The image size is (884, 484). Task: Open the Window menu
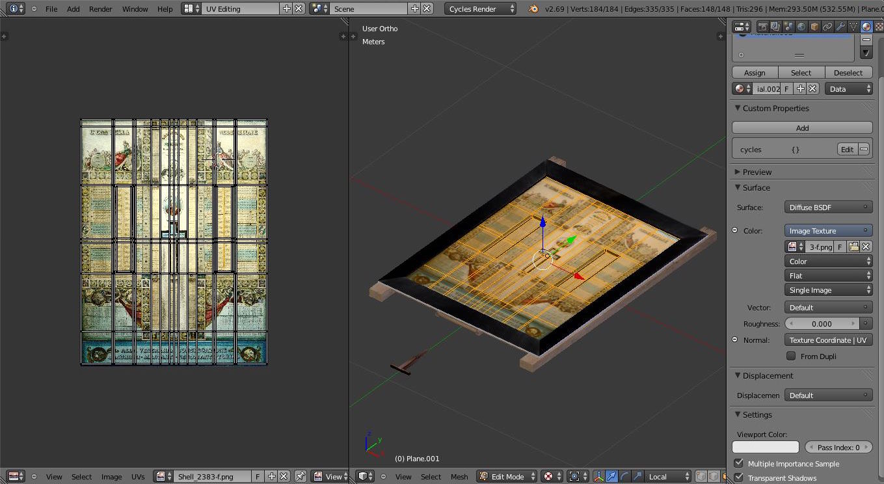[135, 9]
